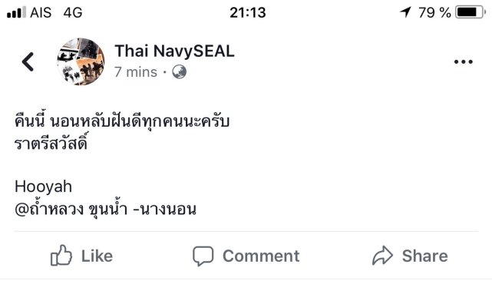This screenshot has height=281, width=492.
Task: Tap the Share arrow icon
Action: click(382, 256)
